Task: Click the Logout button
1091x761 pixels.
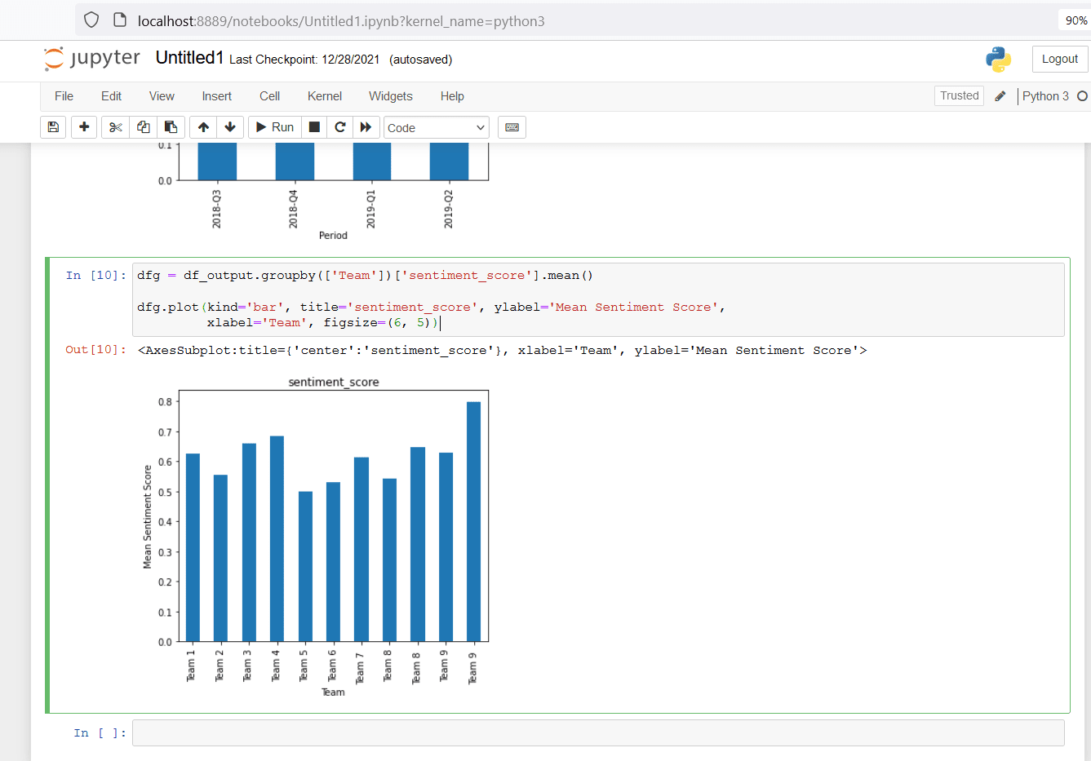Action: [x=1059, y=59]
